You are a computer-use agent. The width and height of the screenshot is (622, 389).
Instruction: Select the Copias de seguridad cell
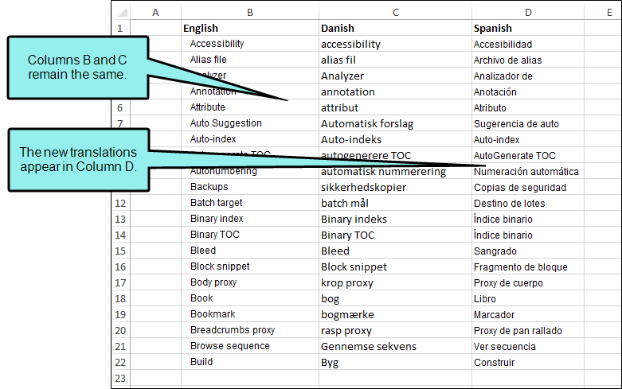528,188
